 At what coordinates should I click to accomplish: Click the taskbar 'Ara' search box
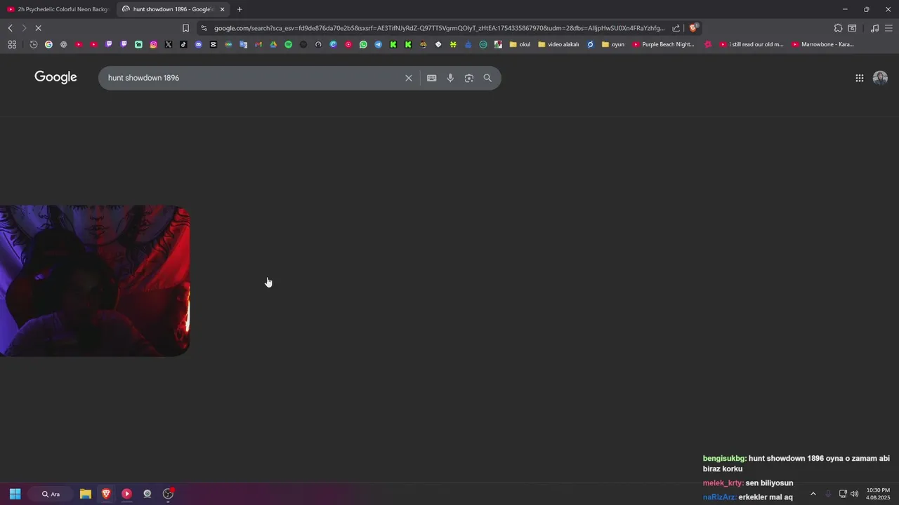pyautogui.click(x=51, y=494)
